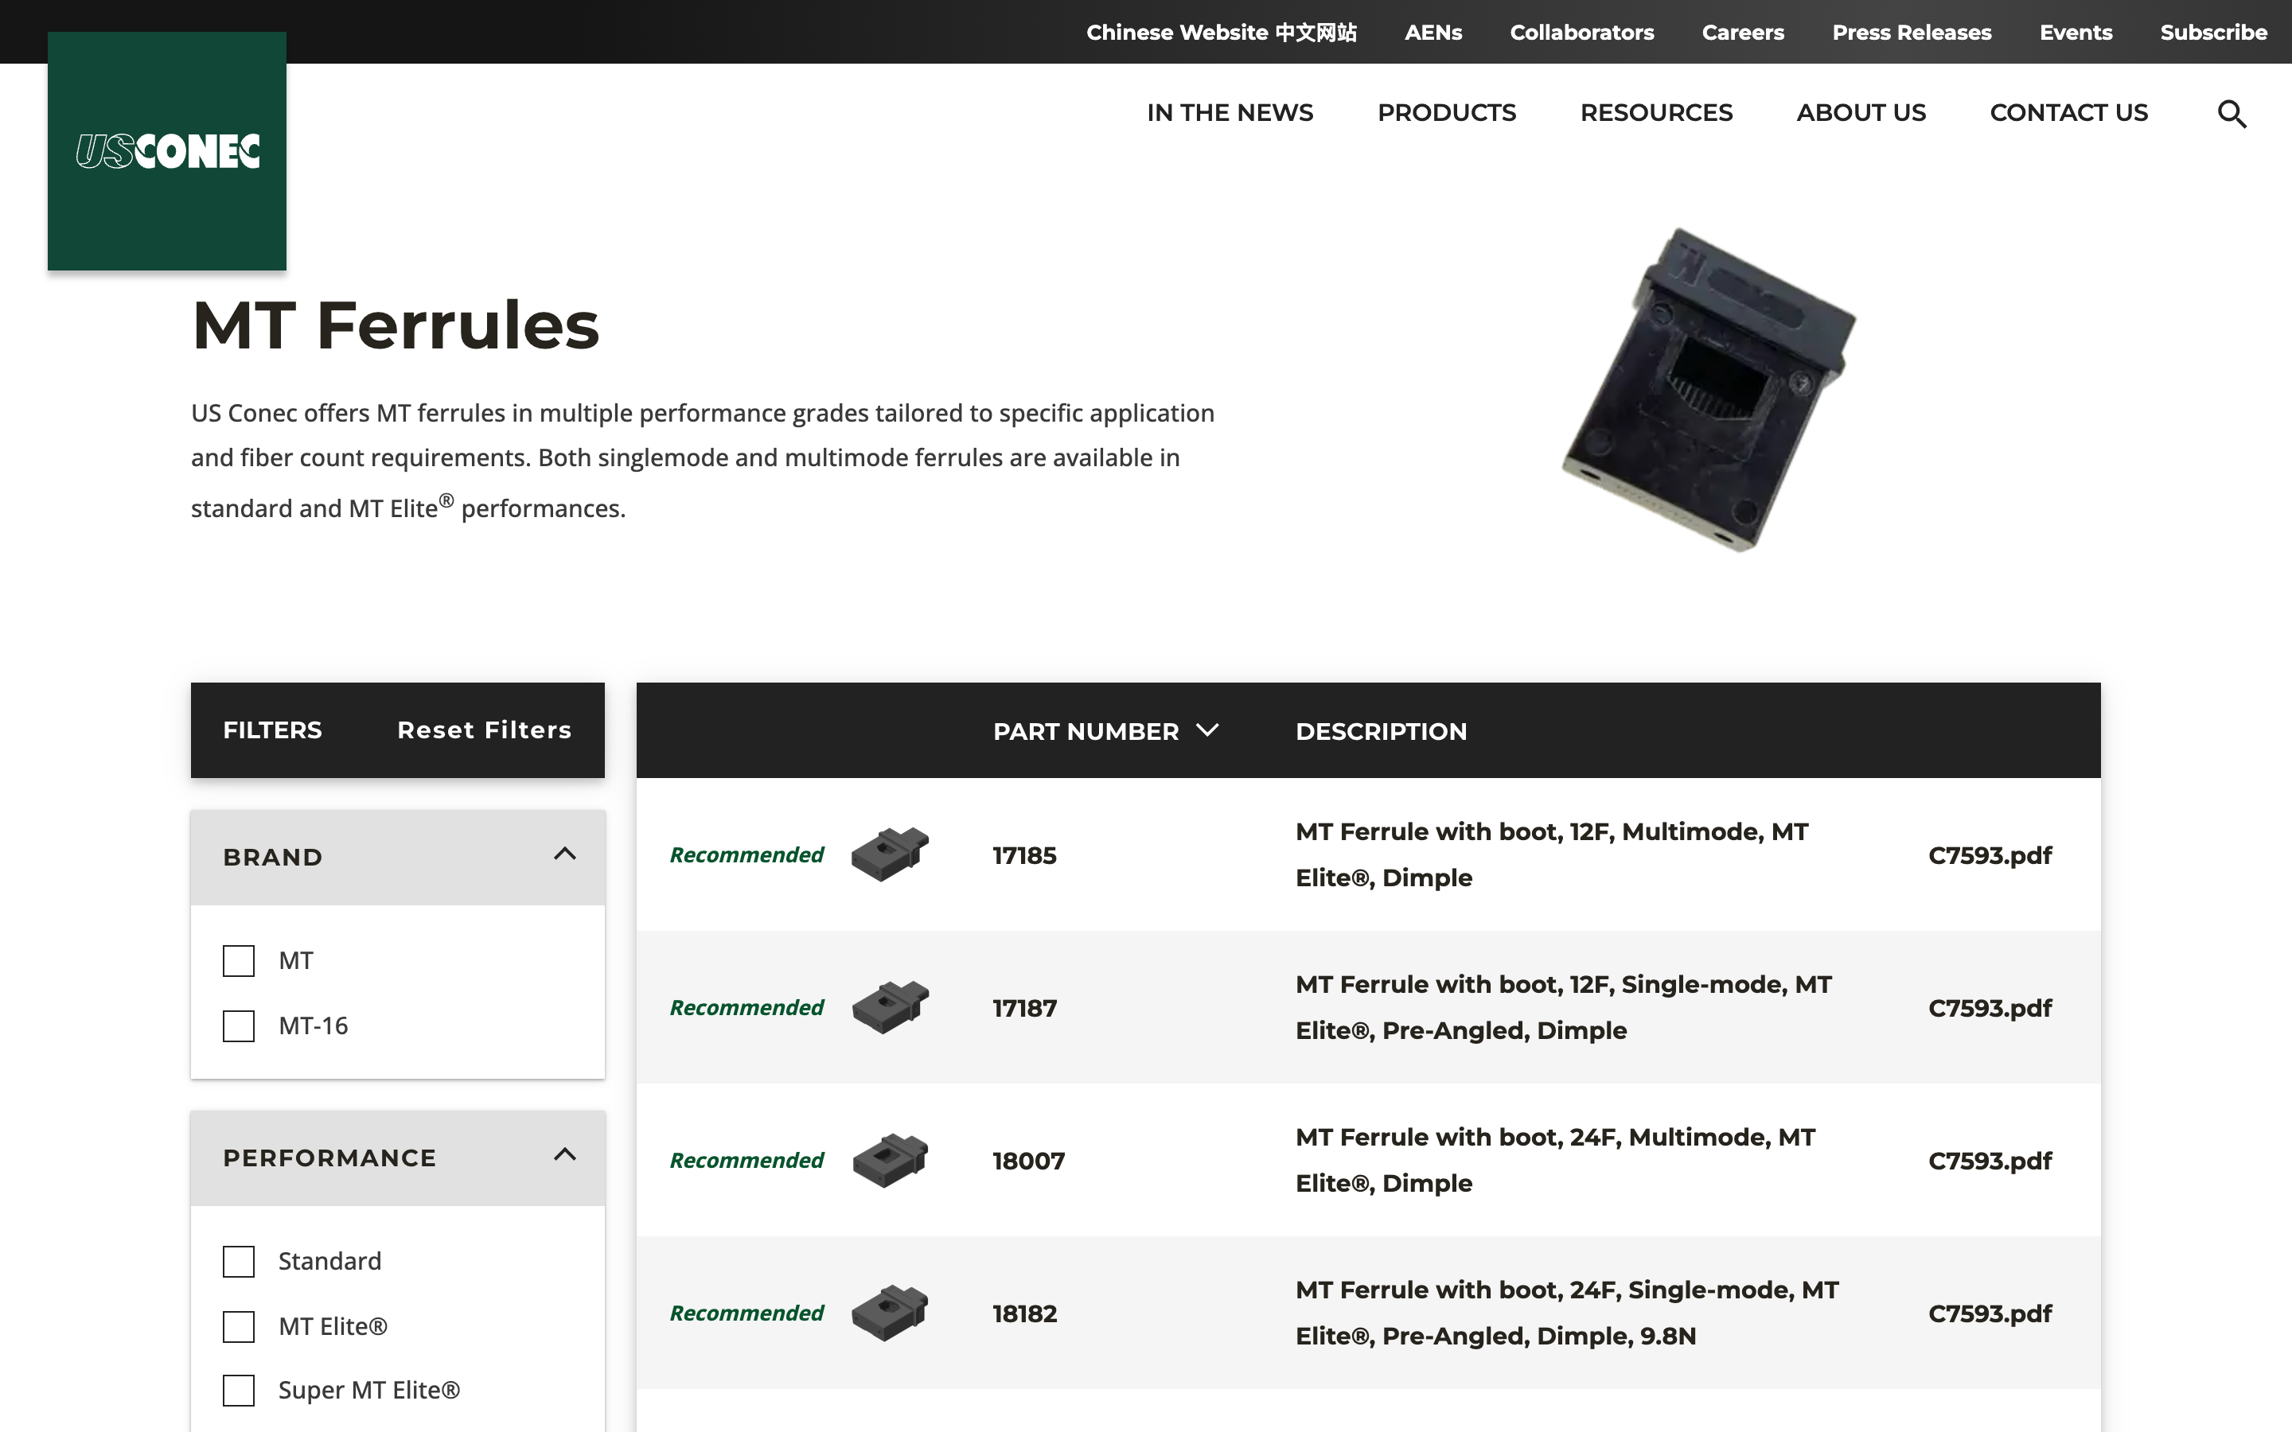Select part number 18007

pyautogui.click(x=1028, y=1162)
